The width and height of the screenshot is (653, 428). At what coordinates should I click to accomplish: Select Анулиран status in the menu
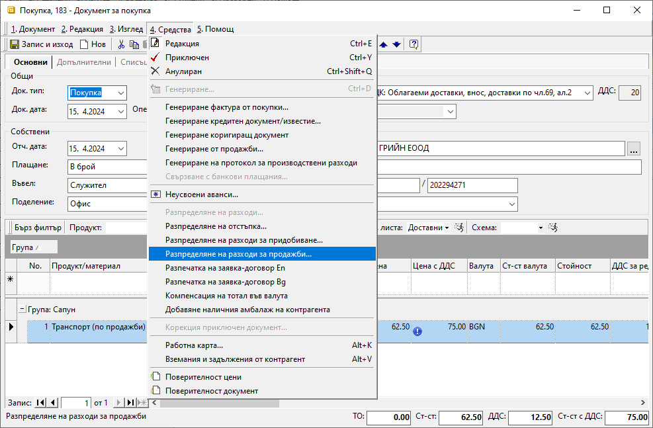click(183, 71)
